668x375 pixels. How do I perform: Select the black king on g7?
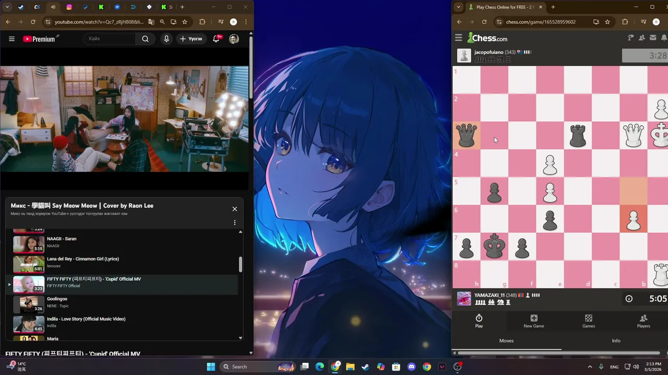[x=494, y=246]
